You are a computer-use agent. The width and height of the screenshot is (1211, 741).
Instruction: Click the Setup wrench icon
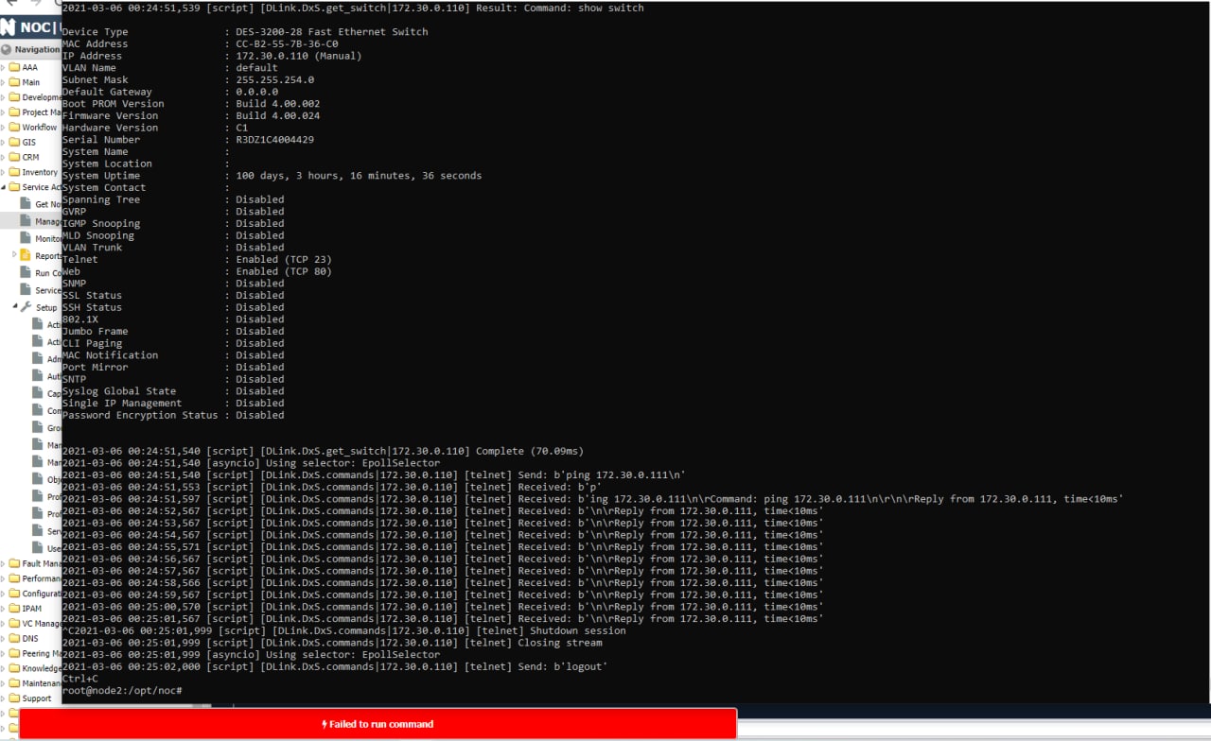click(x=26, y=307)
